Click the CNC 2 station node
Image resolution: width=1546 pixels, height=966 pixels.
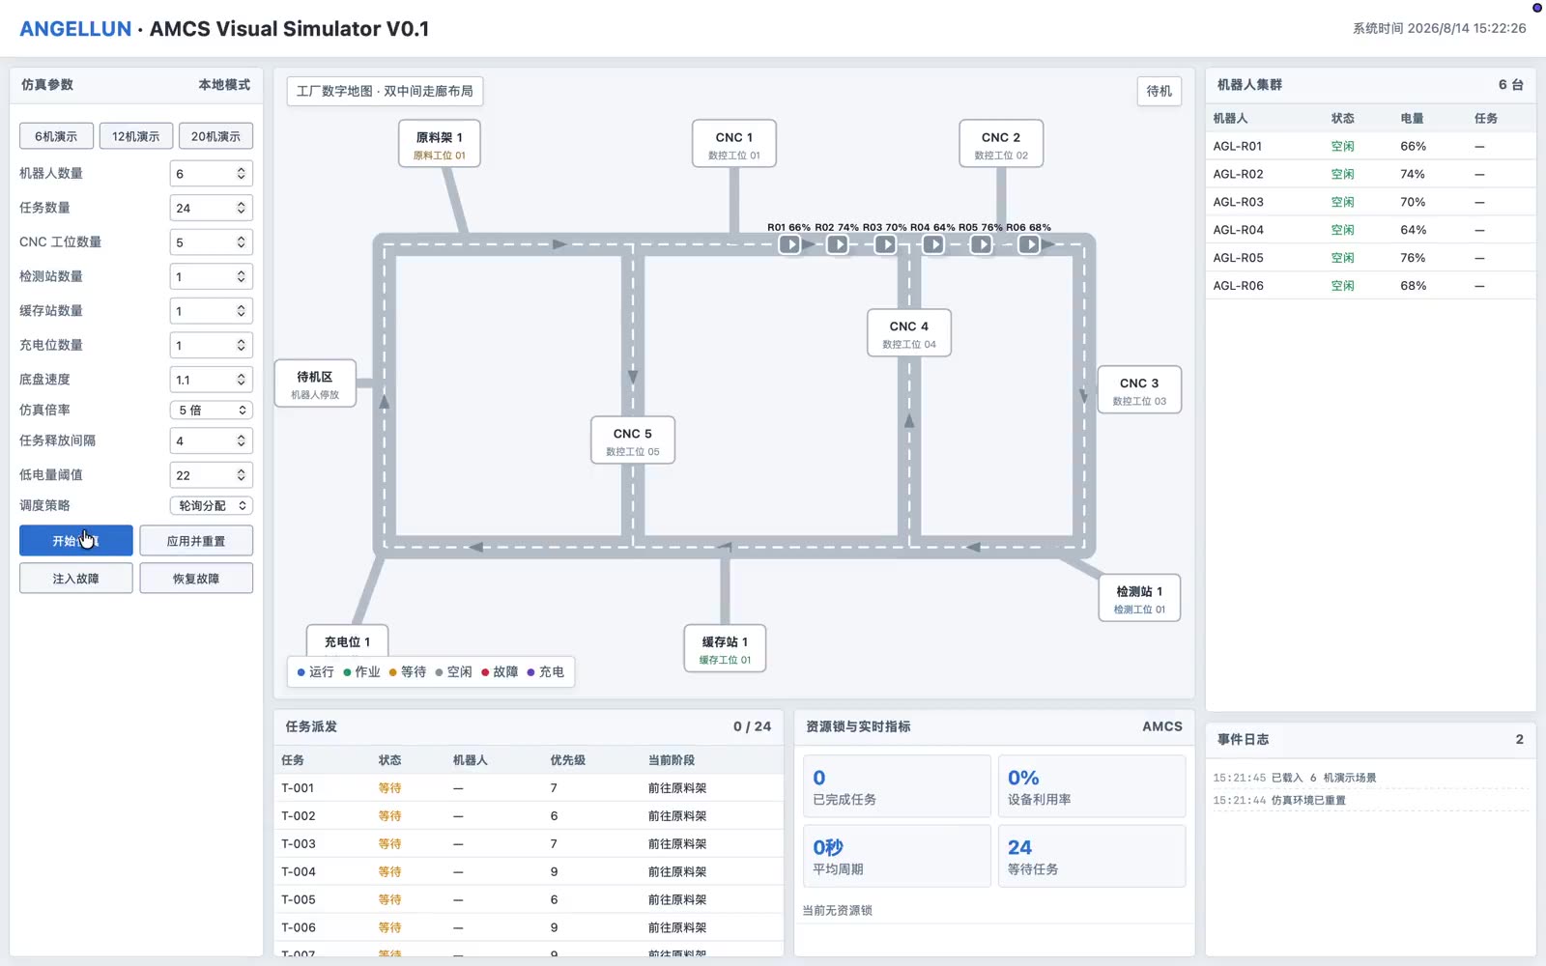tap(1001, 144)
